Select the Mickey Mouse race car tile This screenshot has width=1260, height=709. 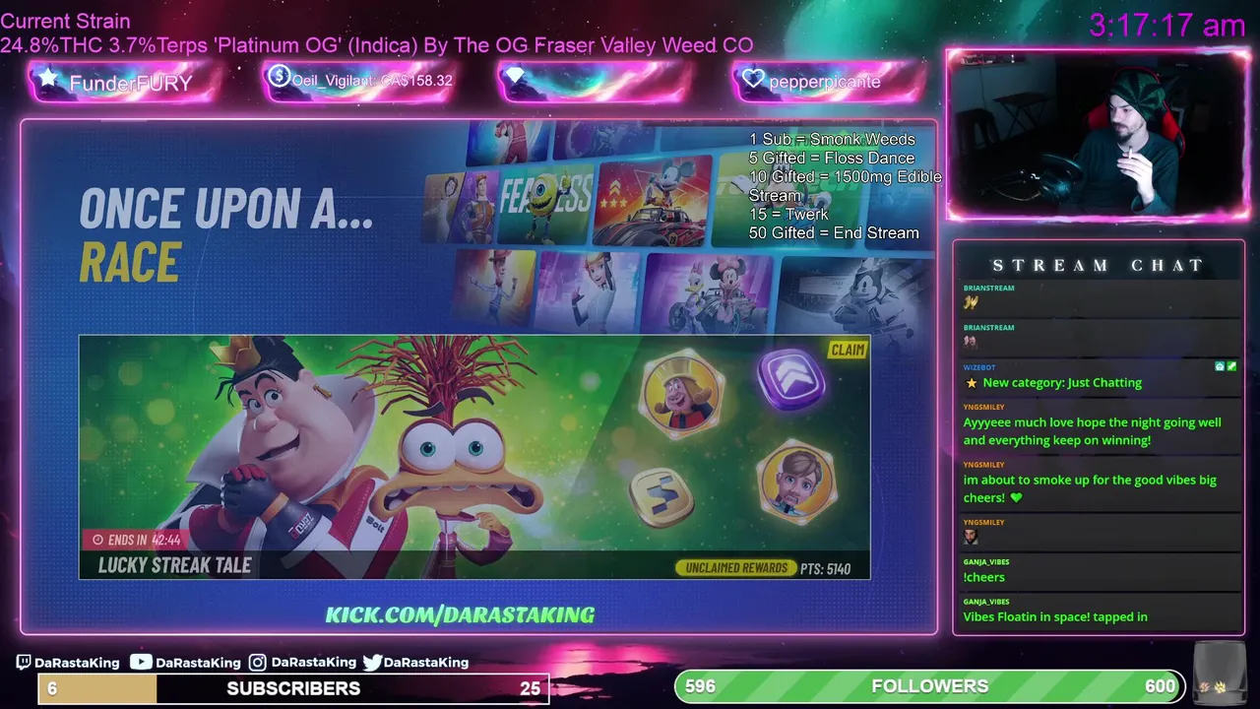click(x=654, y=200)
